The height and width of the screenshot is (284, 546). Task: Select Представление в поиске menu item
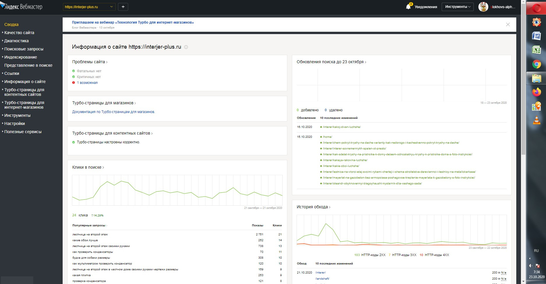(28, 65)
